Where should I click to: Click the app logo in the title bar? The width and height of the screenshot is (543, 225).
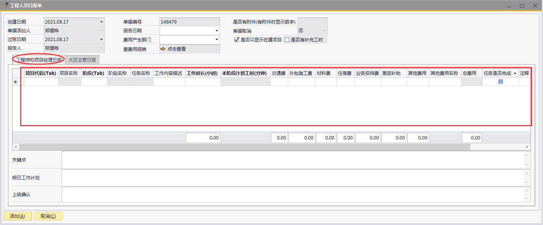[x=6, y=5]
